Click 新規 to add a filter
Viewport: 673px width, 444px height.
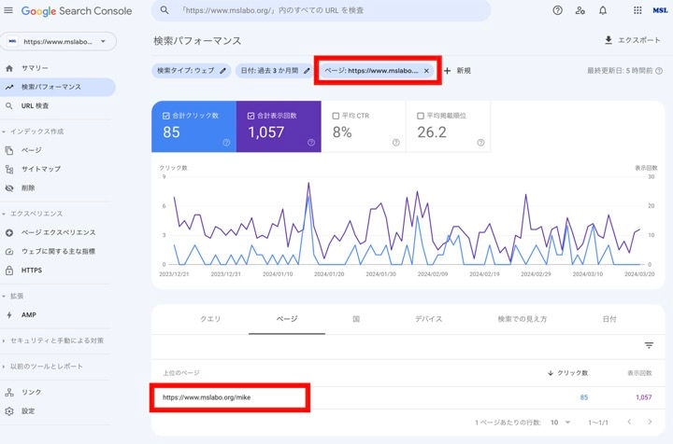click(457, 71)
